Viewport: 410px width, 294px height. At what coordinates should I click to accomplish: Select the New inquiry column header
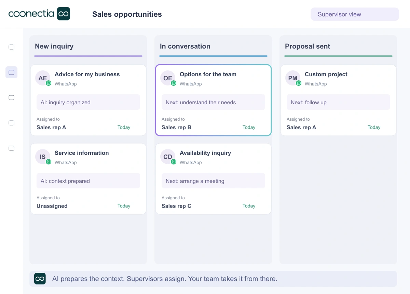(54, 46)
